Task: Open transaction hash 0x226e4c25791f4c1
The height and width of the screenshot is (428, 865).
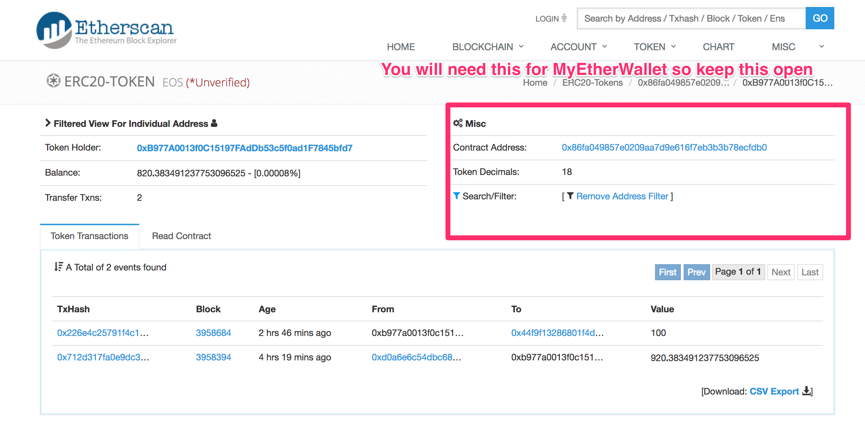Action: click(x=103, y=333)
